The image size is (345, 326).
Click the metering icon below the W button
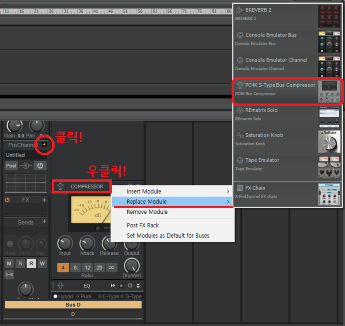coord(9,275)
